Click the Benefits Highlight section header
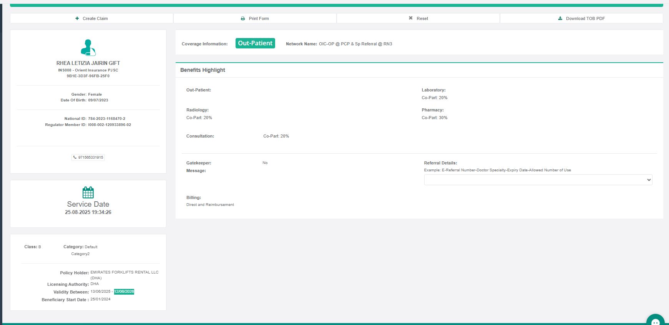The width and height of the screenshot is (669, 325). coord(203,70)
